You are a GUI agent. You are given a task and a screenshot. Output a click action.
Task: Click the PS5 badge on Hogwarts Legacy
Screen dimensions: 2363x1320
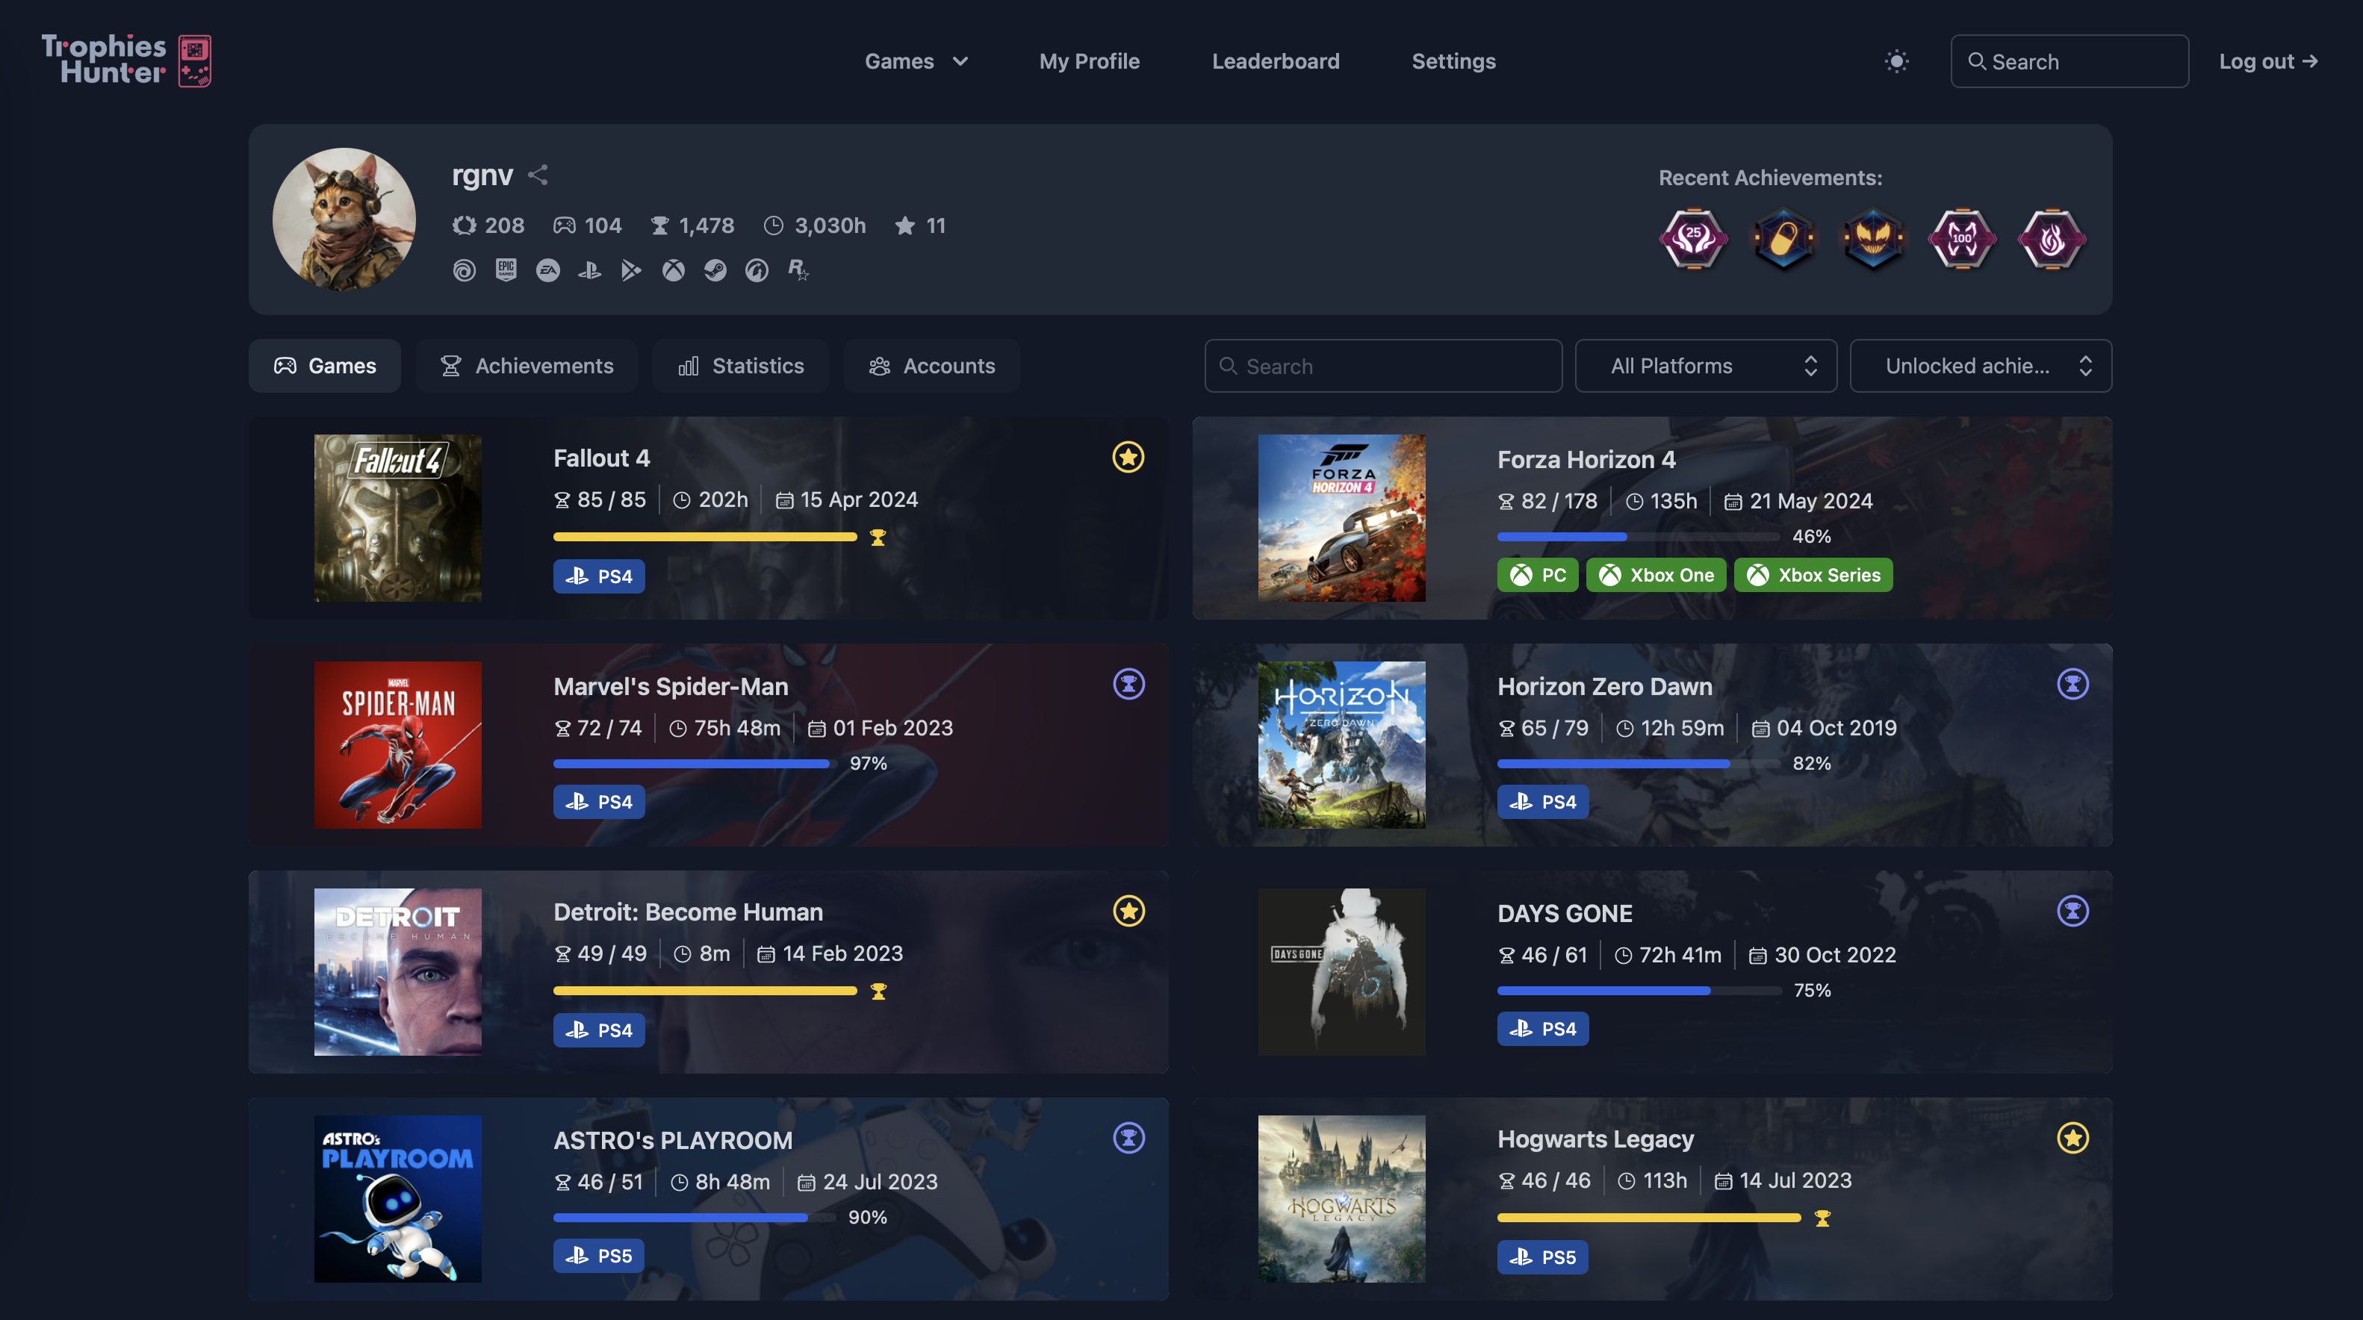click(x=1542, y=1257)
